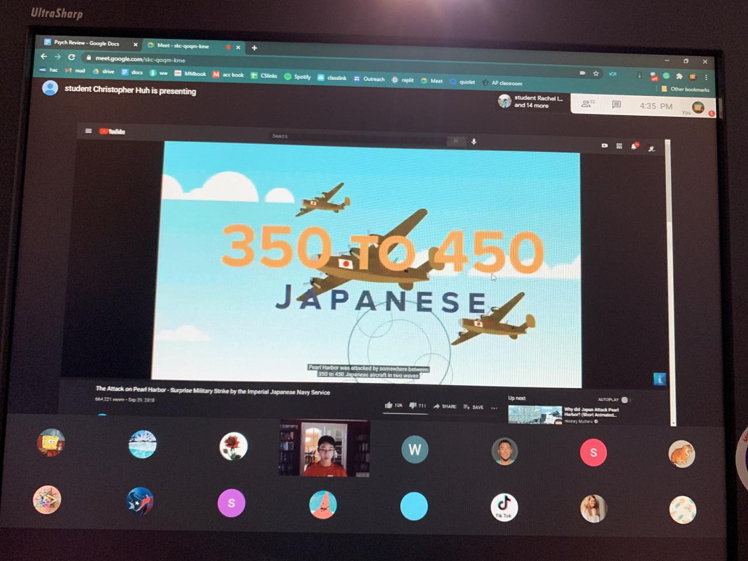748x561 pixels.
Task: Dislike the Pearl Harbor video
Action: click(418, 406)
